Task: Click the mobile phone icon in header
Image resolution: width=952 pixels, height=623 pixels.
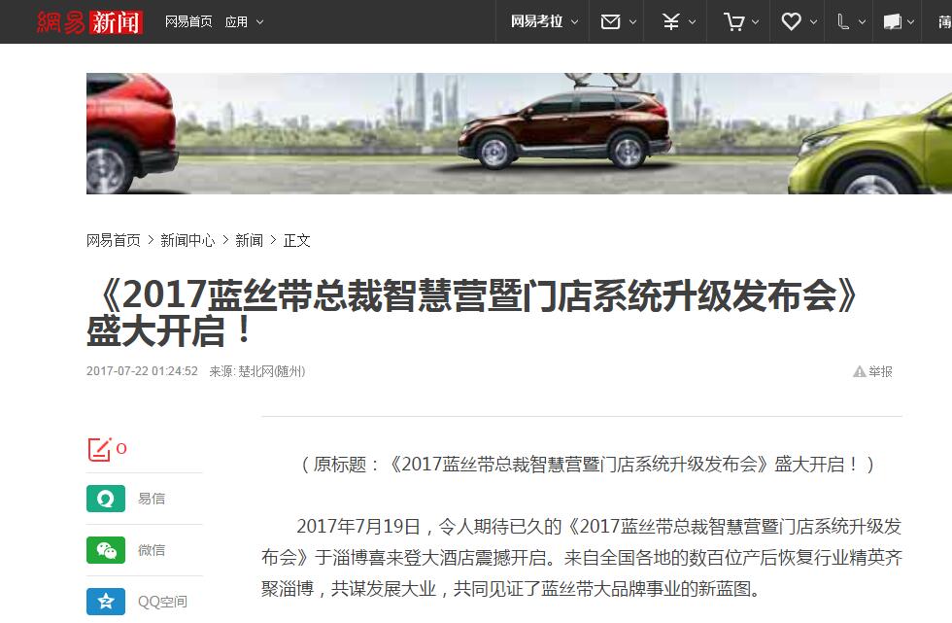Action: pyautogui.click(x=843, y=21)
